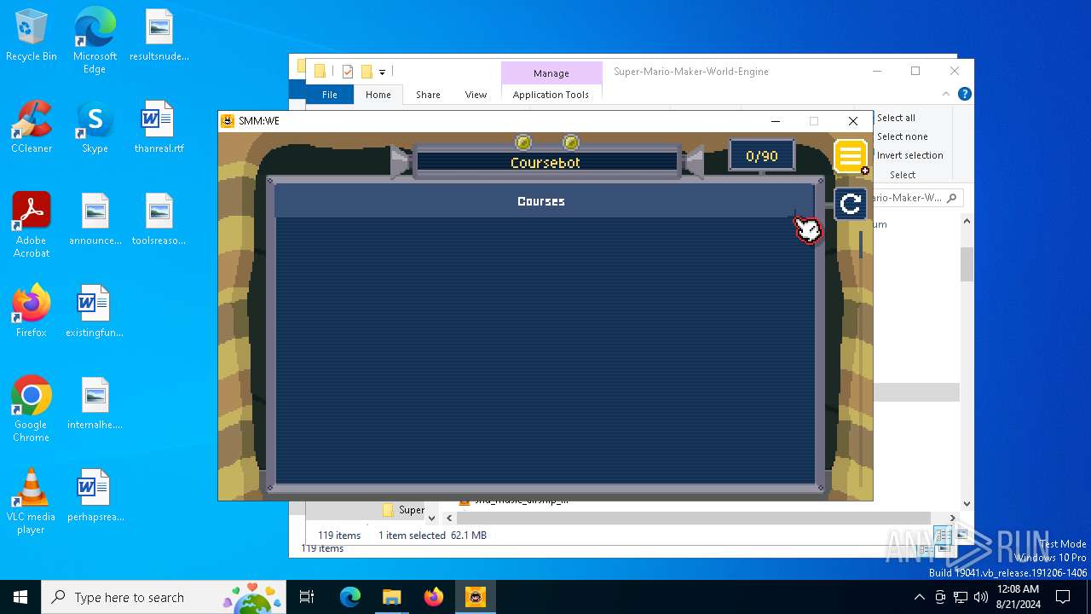Click Select all in Explorer ribbon
The width and height of the screenshot is (1091, 614).
[896, 118]
